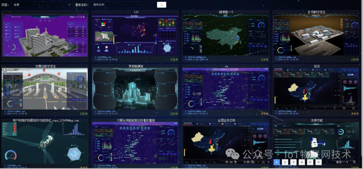Image resolution: width=363 pixels, height=169 pixels.
Task: Click 未发布 status on the 试试 card
Action: coord(355,114)
